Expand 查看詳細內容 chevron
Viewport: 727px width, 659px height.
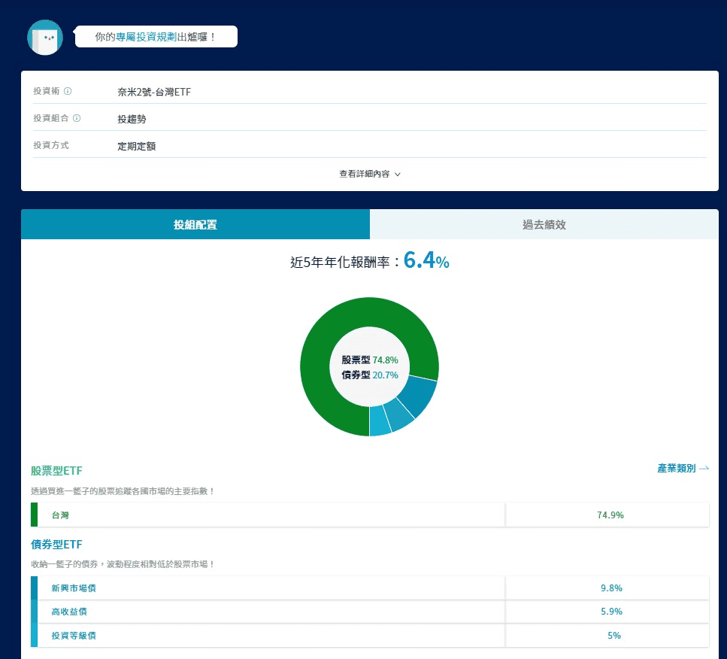(398, 175)
